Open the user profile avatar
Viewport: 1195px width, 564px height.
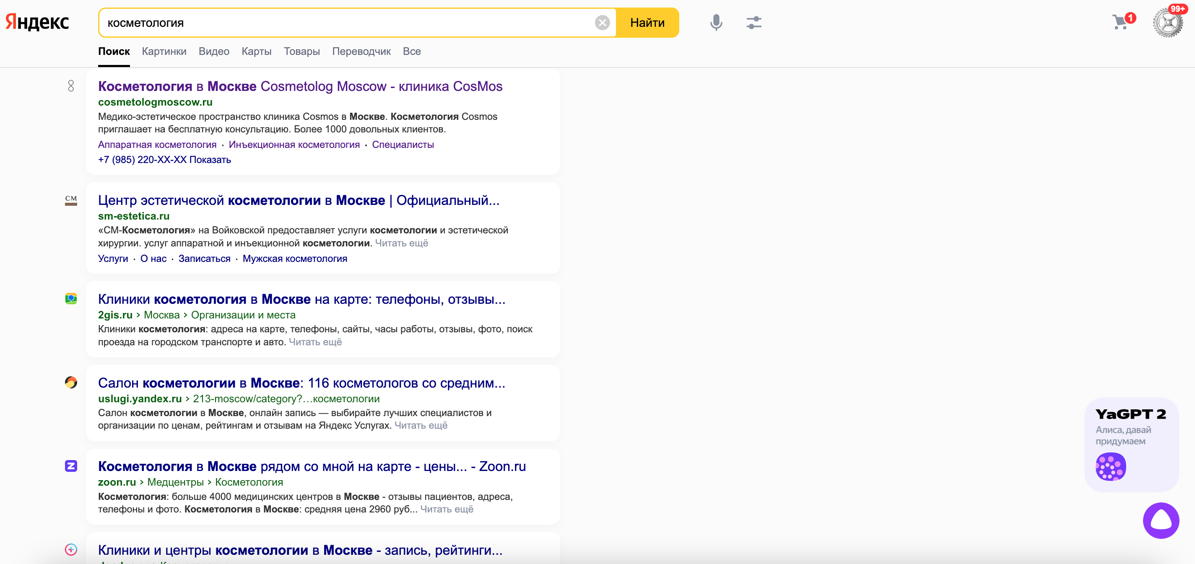(x=1168, y=23)
